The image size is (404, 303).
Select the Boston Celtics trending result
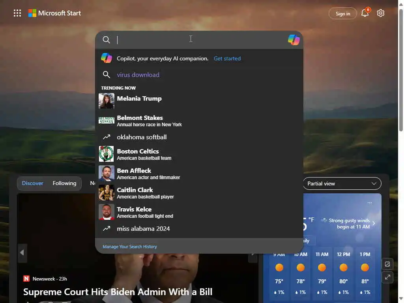(x=199, y=154)
